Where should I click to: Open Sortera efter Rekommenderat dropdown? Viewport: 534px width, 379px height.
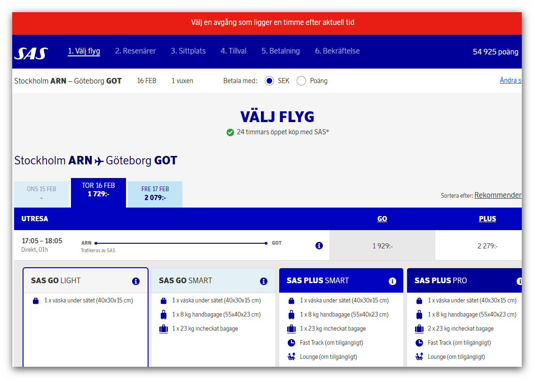click(497, 195)
